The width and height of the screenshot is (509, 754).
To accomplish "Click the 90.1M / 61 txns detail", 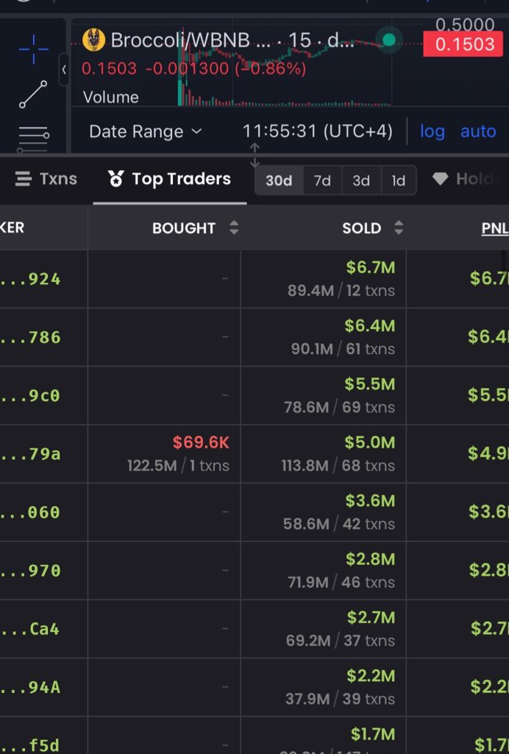I will pos(343,348).
